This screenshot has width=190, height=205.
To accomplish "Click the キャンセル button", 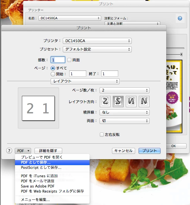I will (124, 151).
